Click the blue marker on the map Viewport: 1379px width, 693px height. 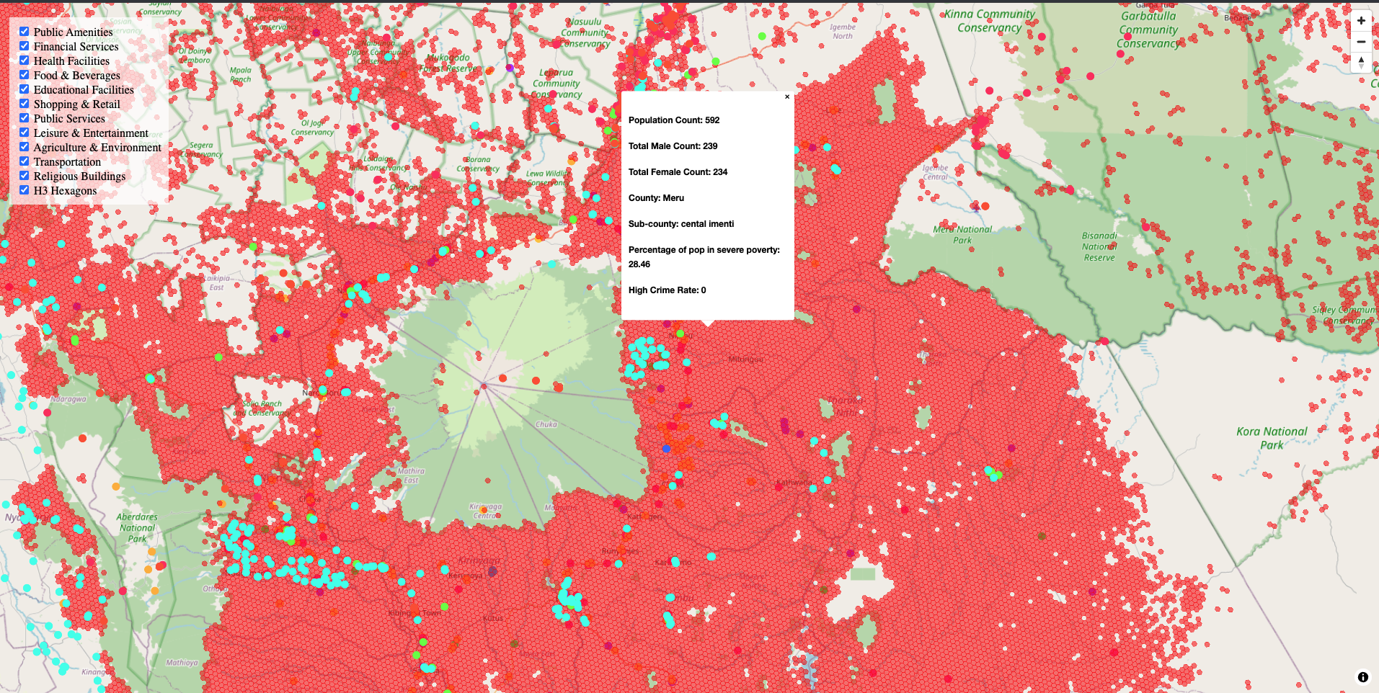tap(666, 448)
